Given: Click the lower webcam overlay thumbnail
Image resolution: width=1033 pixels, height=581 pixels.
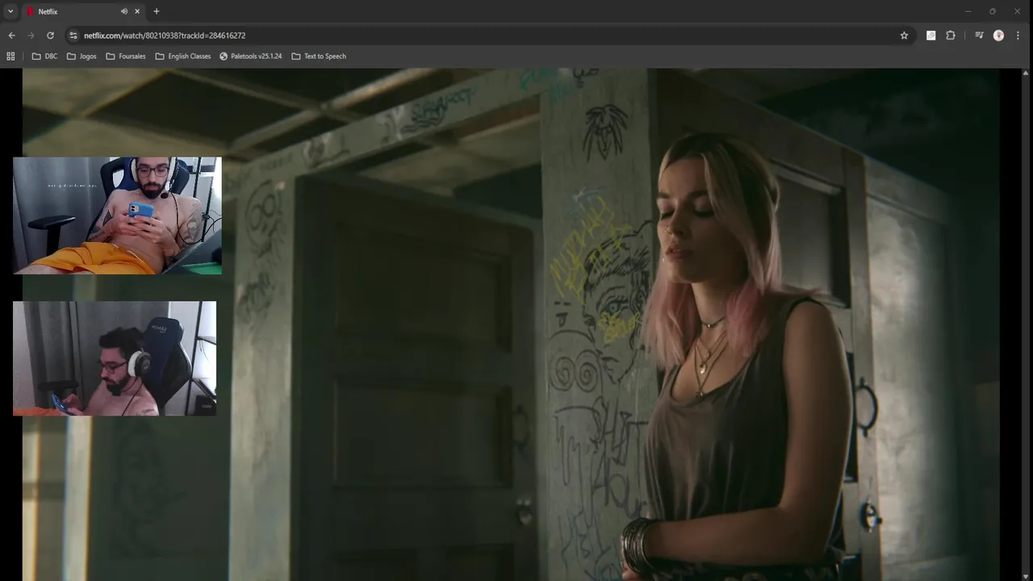Looking at the screenshot, I should pyautogui.click(x=115, y=358).
